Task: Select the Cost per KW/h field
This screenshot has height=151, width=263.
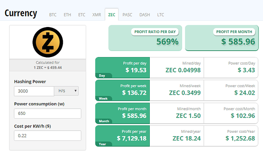Action: click(48, 136)
